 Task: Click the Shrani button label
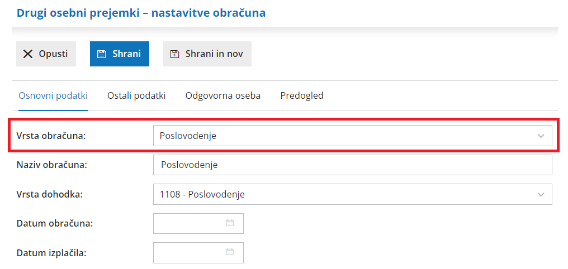126,54
